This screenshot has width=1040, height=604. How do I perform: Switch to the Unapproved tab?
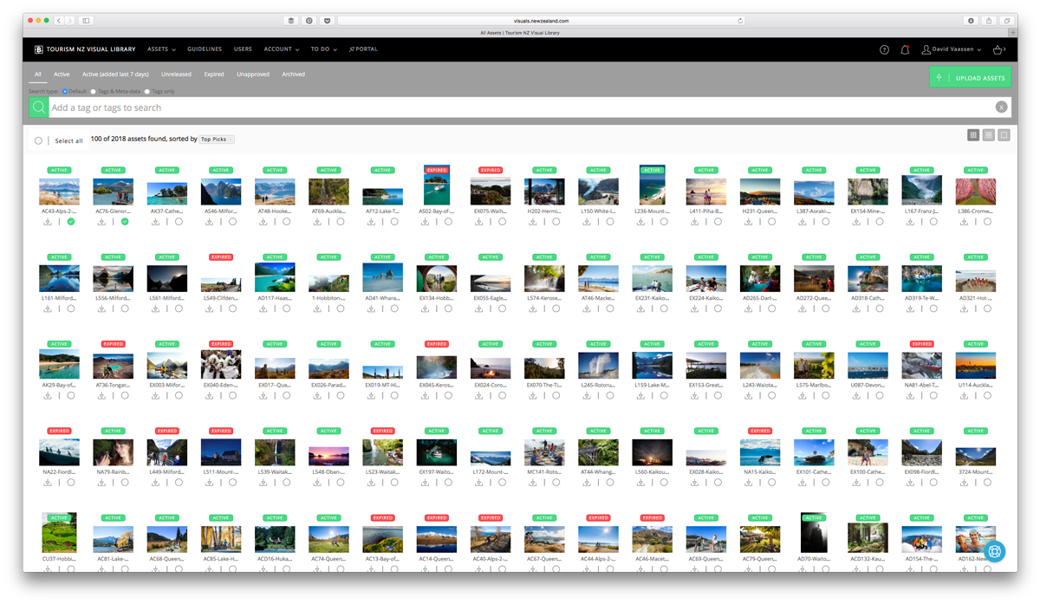[x=253, y=75]
